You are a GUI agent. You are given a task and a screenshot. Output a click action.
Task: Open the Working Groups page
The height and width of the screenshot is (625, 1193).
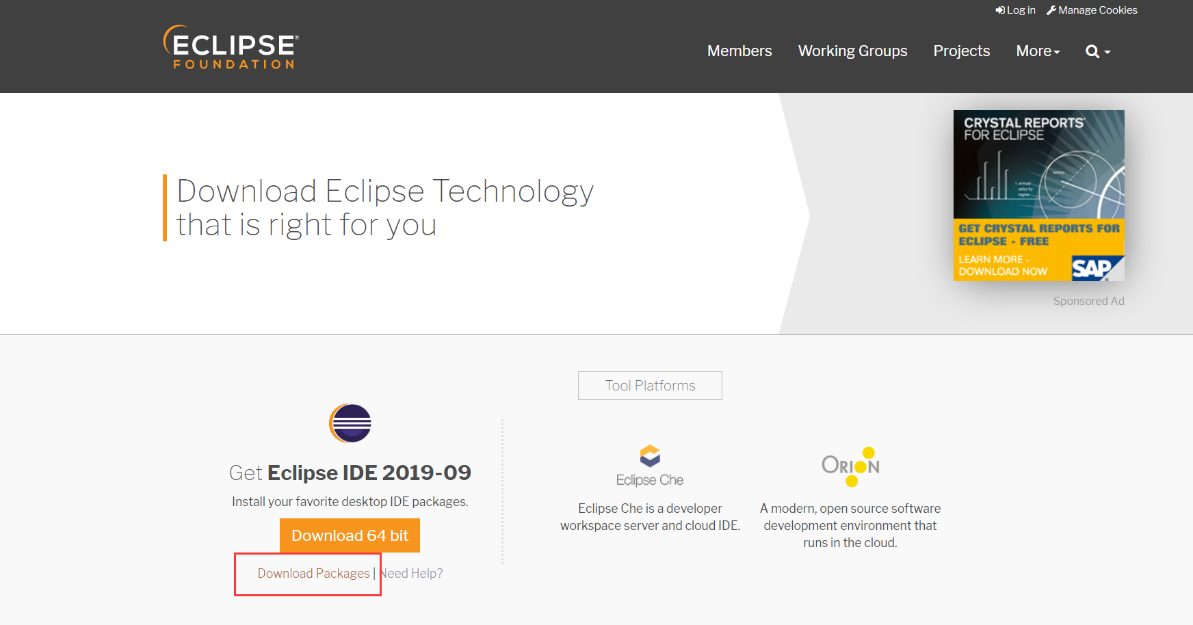(x=852, y=51)
